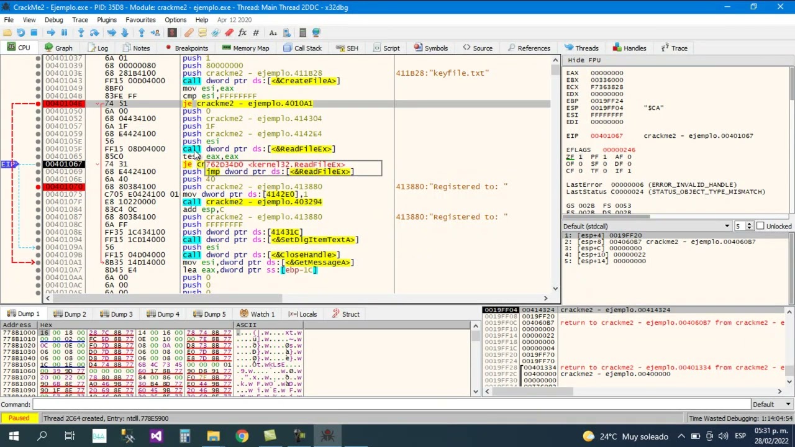The image size is (795, 447).
Task: Switch to the Breakpoints tab
Action: pos(186,48)
